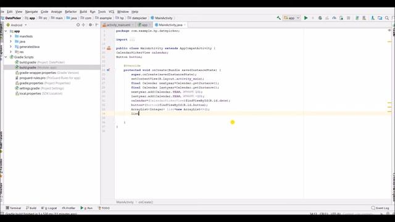Collapse the app module tree node
Viewport: 395px width, 222px height.
pos(6,31)
